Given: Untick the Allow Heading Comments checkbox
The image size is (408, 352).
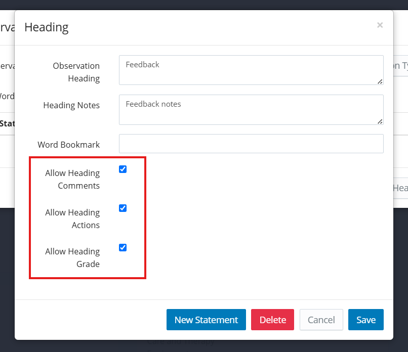Looking at the screenshot, I should click(123, 169).
